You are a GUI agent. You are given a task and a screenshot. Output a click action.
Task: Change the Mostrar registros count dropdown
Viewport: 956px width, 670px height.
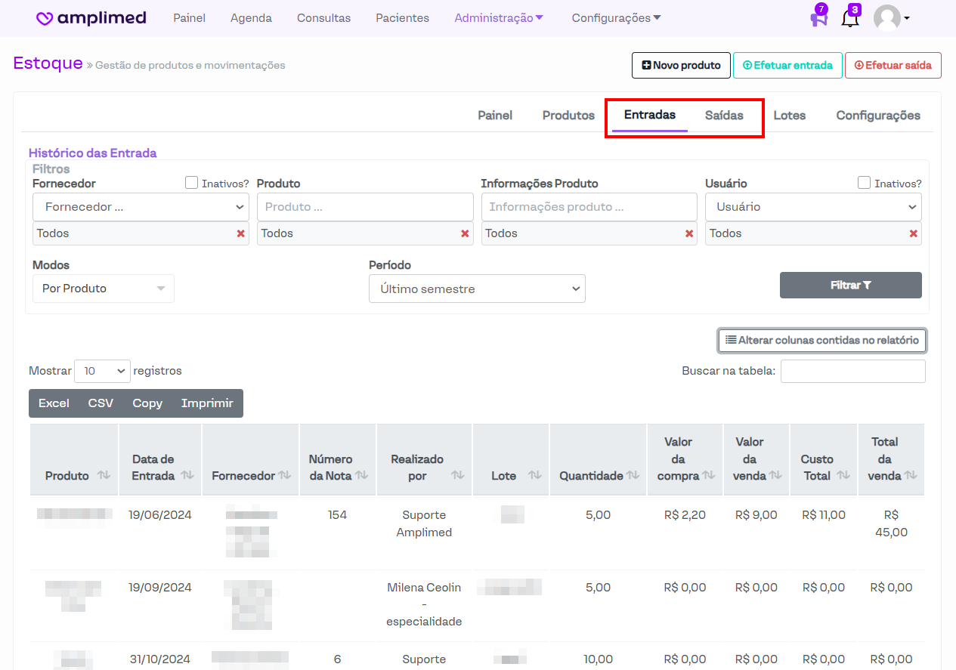tap(102, 371)
